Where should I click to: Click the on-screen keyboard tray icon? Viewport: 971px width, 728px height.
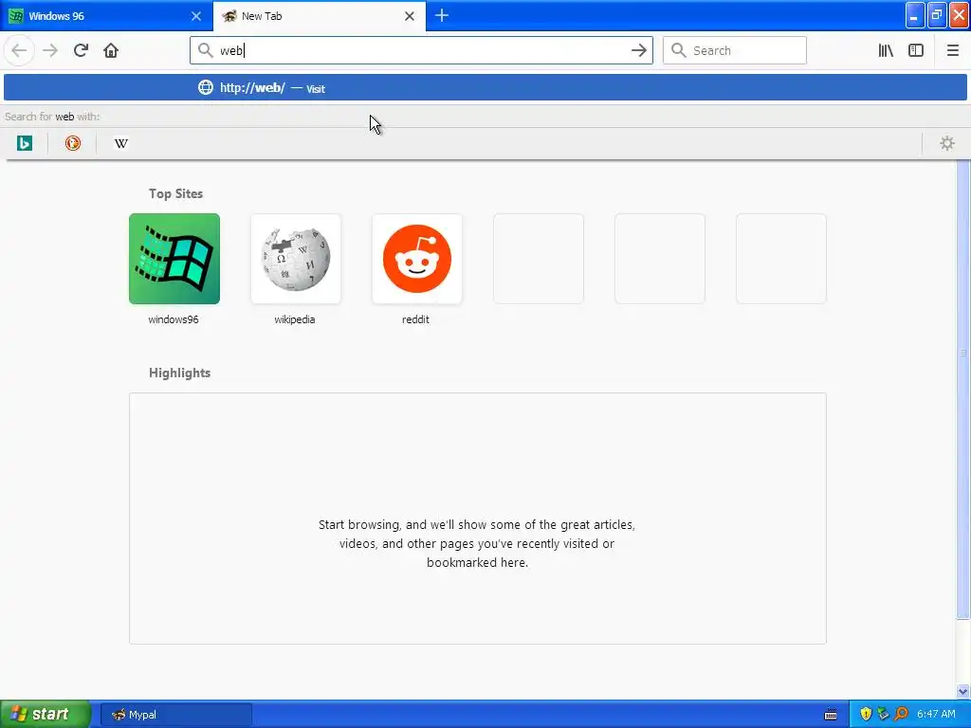point(831,715)
